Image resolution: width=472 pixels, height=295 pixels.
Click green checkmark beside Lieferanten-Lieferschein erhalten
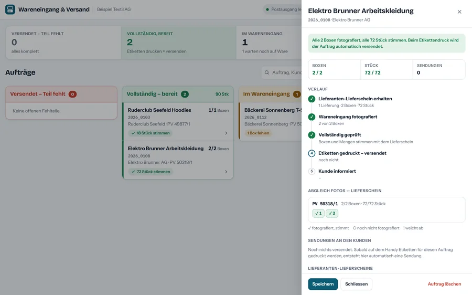tap(312, 99)
